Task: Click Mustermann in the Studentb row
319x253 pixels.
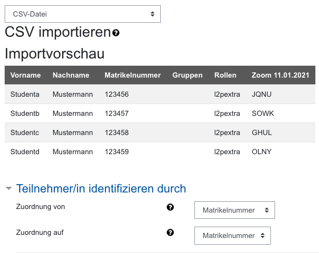Action: (72, 113)
